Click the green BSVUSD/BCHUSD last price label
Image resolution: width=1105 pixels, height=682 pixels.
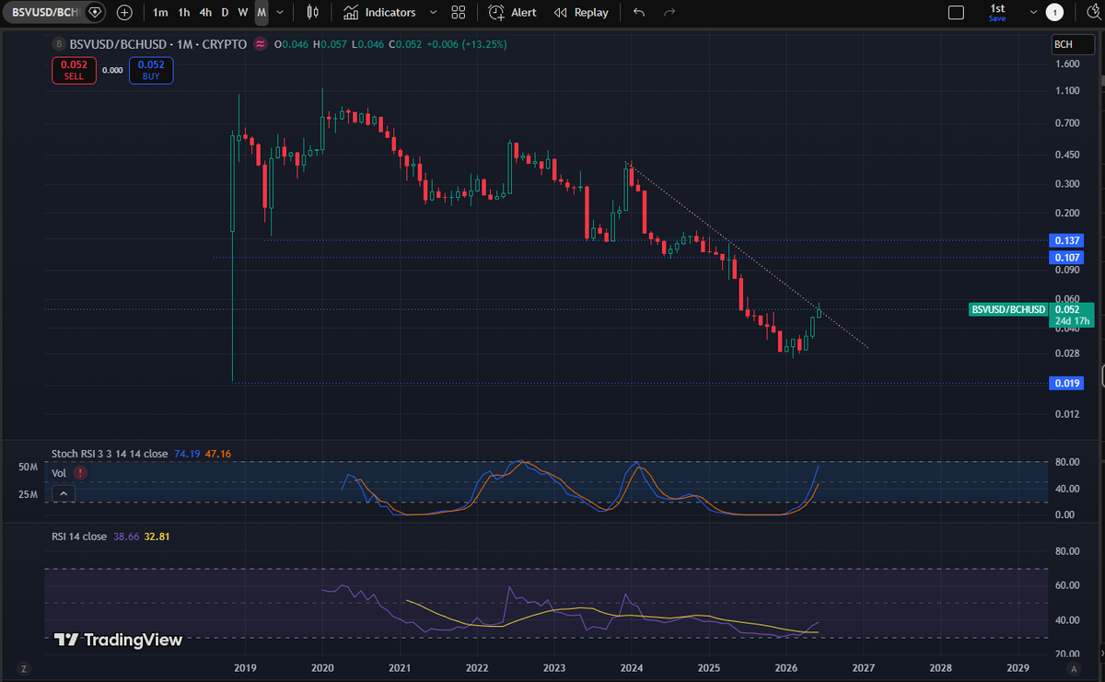pos(1009,309)
